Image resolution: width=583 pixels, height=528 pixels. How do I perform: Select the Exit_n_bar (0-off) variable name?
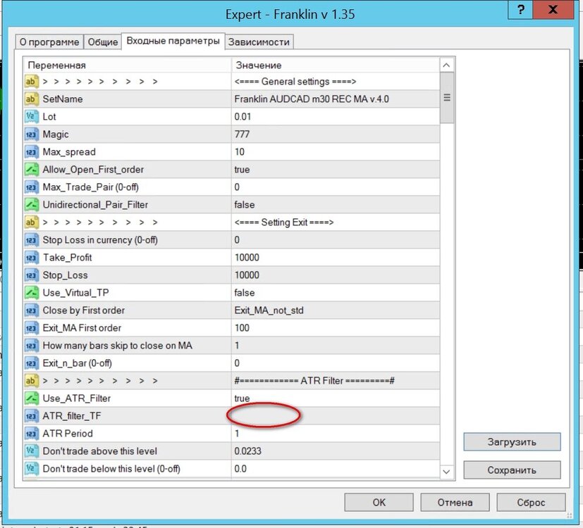point(78,363)
